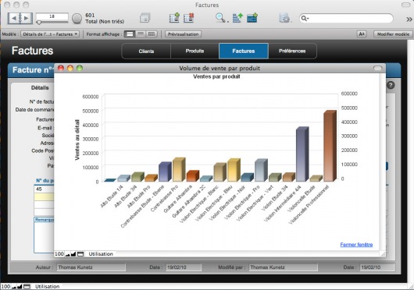Click the Prévisualisation button
Screen dimensions: 414x290
[x=184, y=34]
